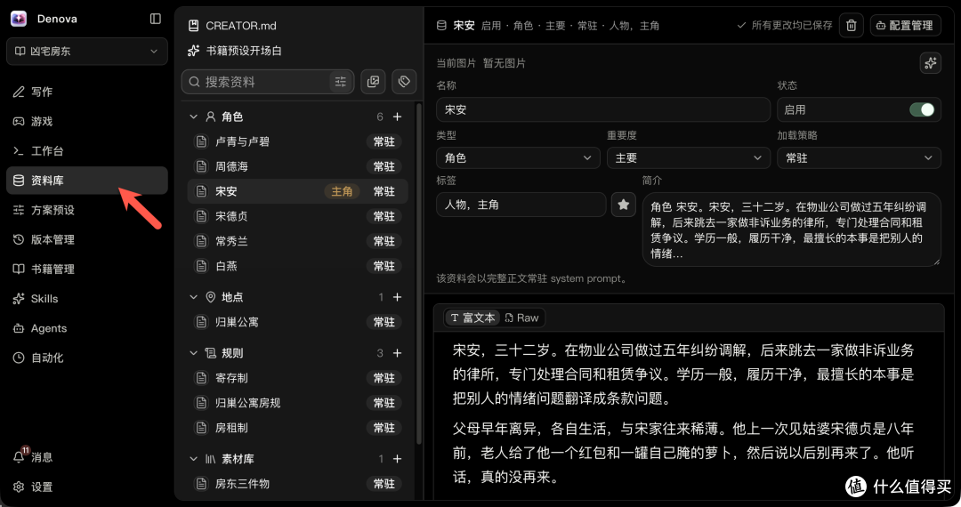Add a new item to 规则 group
The width and height of the screenshot is (961, 507).
(397, 353)
